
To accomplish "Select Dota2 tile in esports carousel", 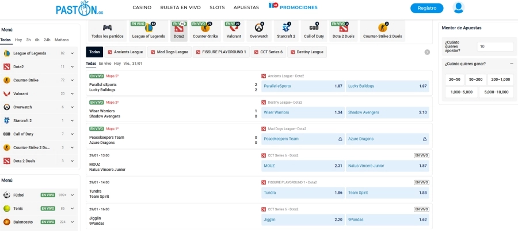I will click(179, 31).
